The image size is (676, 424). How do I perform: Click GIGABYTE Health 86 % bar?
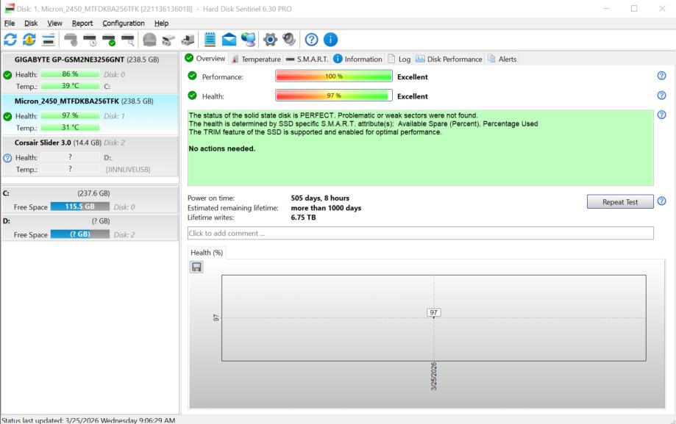70,74
